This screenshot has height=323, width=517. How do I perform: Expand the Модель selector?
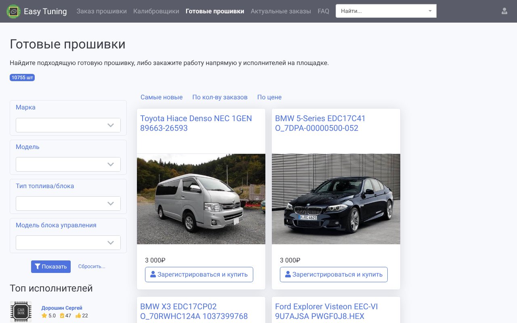[68, 164]
